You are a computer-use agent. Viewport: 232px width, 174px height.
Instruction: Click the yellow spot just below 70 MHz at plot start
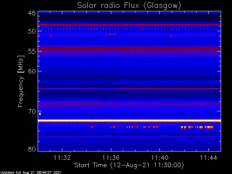[x=40, y=114]
